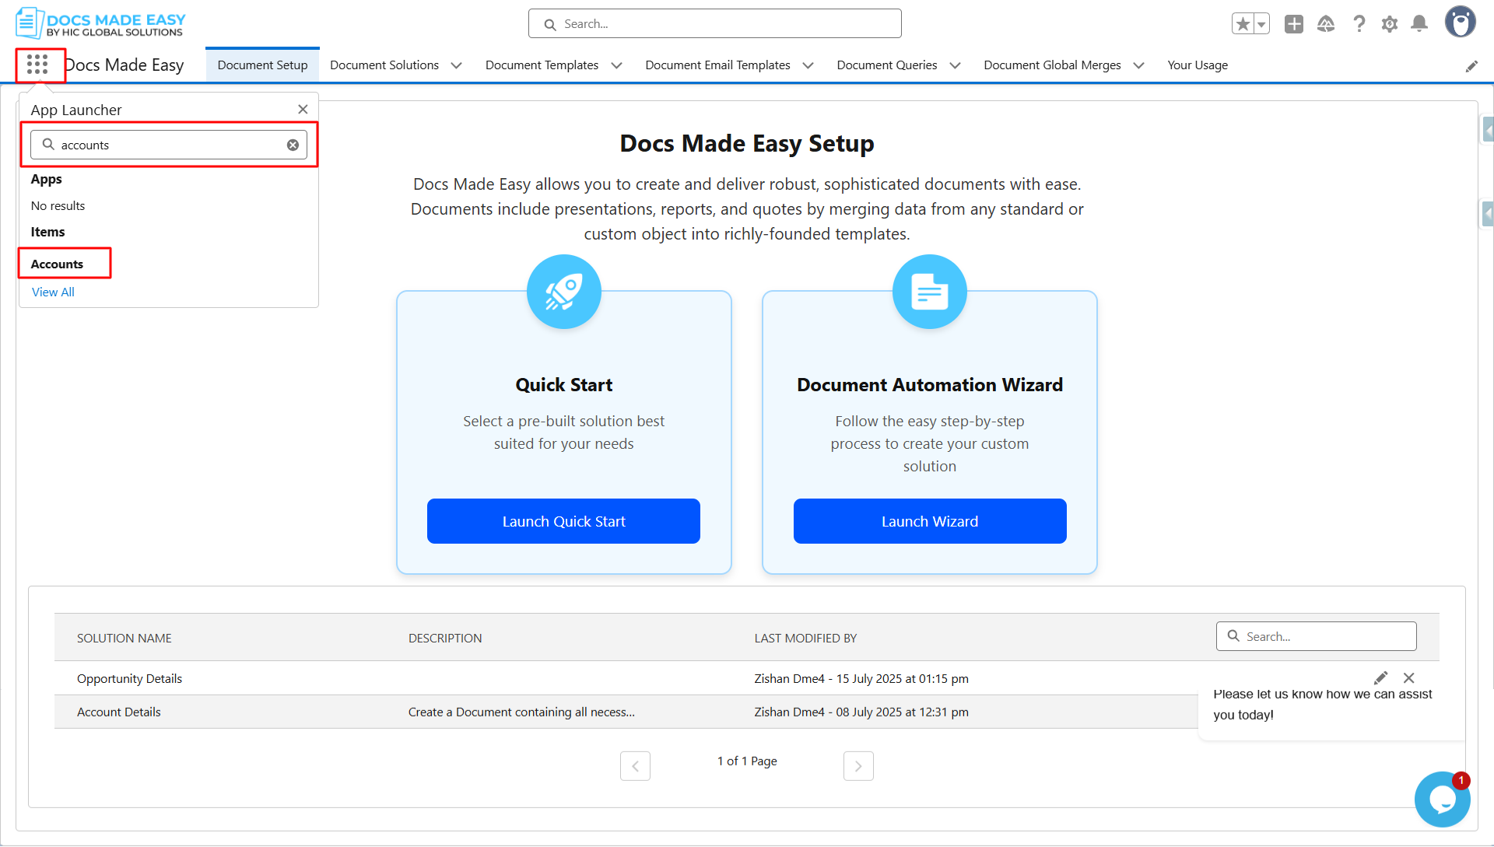Viewport: 1494px width, 847px height.
Task: Open the user profile avatar
Action: (1461, 22)
